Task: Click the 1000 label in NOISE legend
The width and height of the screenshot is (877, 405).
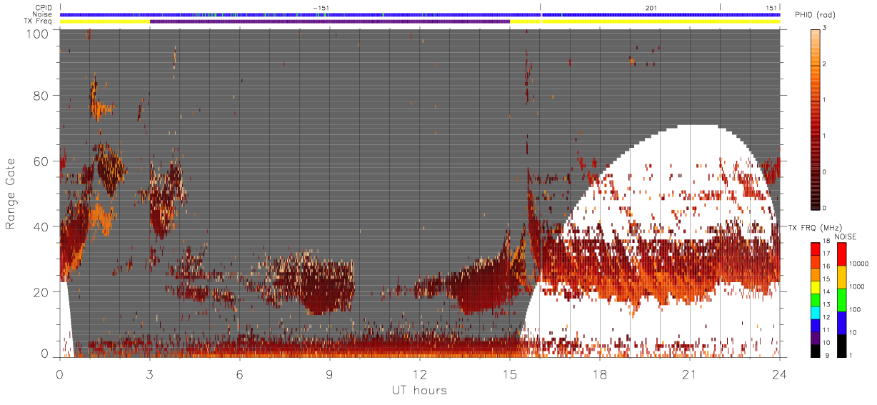Action: [858, 286]
